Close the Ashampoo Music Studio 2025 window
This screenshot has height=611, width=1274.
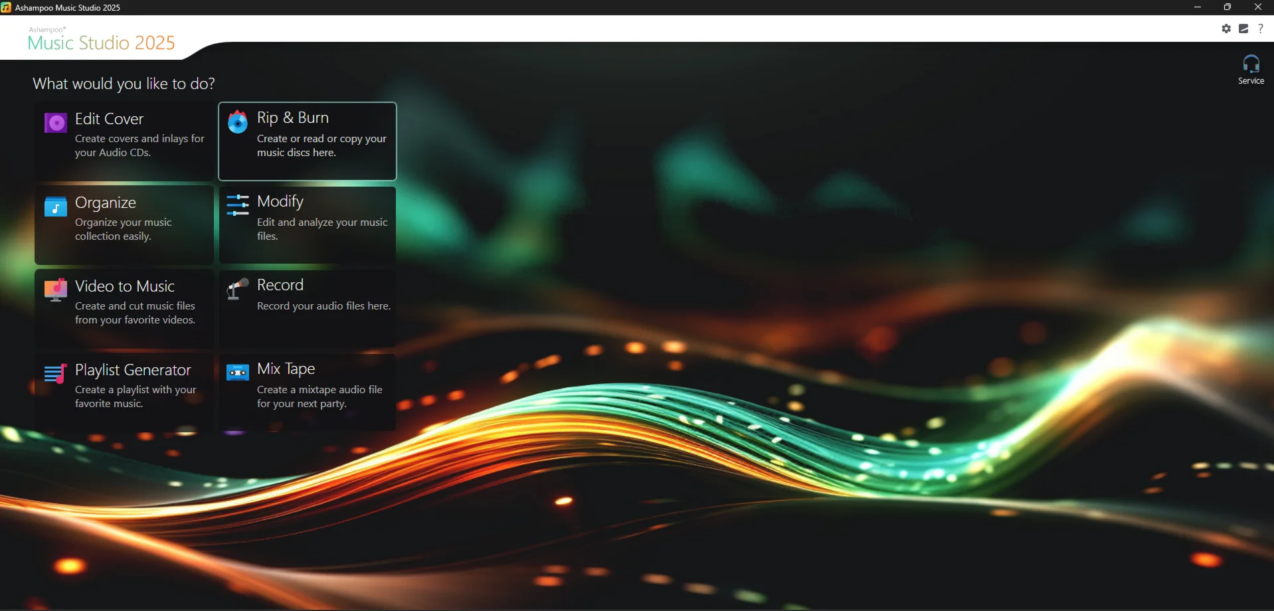(1258, 7)
